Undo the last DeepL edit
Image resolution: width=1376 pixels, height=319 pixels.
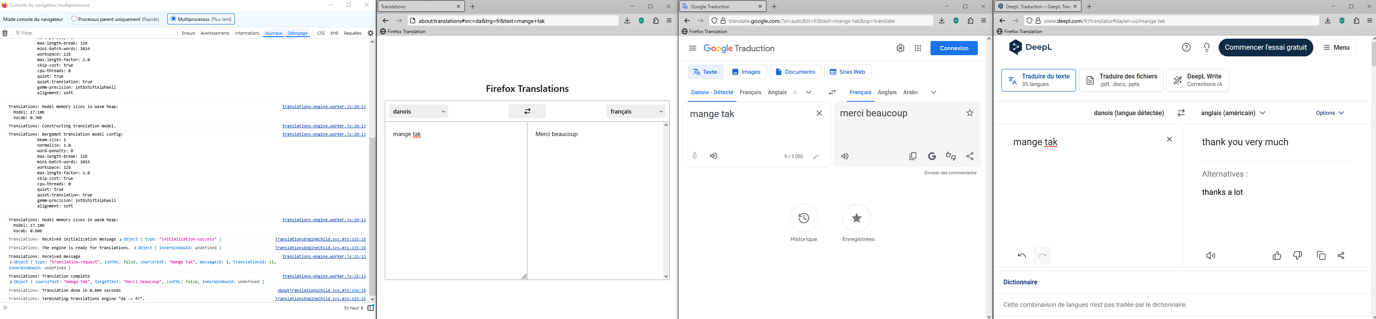pos(1022,256)
